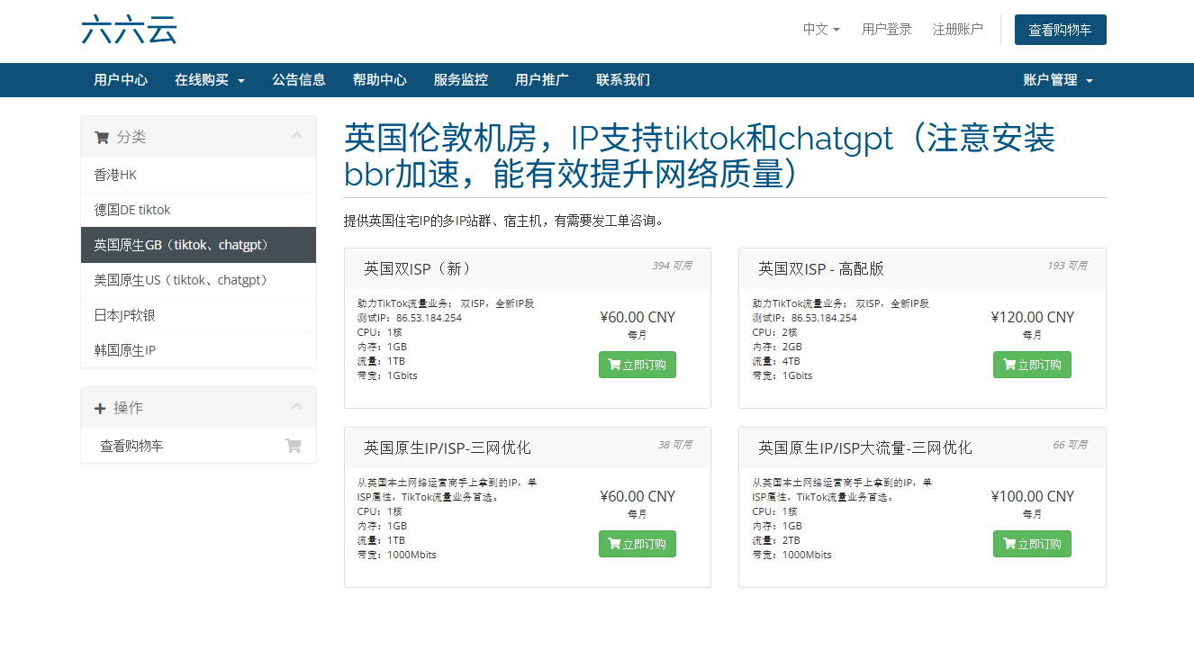The width and height of the screenshot is (1194, 651).
Task: Order the 英国原生IP/ISP大流量 plan
Action: pyautogui.click(x=1031, y=544)
